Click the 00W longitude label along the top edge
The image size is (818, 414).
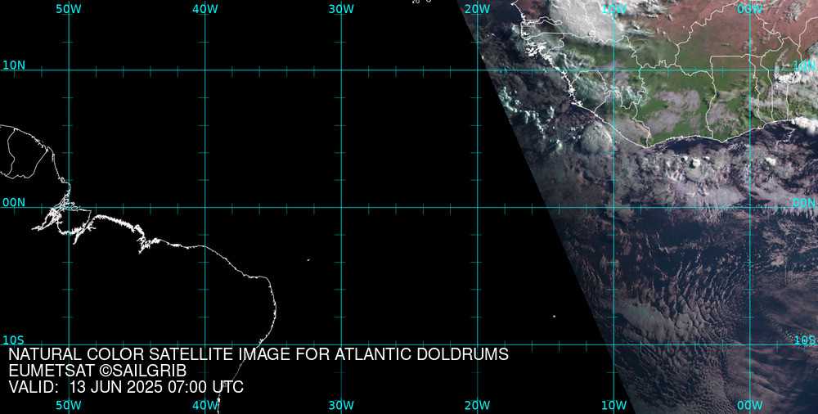pos(750,9)
